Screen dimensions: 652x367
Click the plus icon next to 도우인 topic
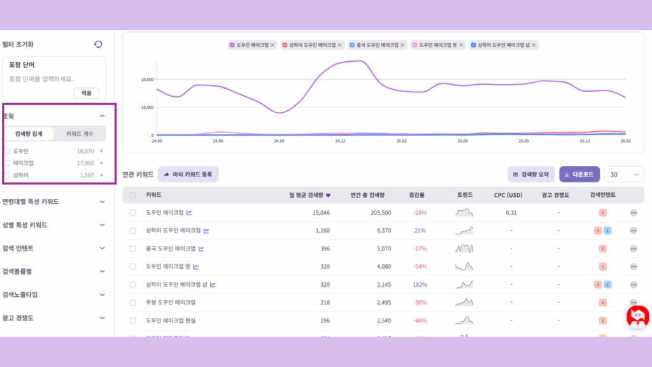point(101,152)
